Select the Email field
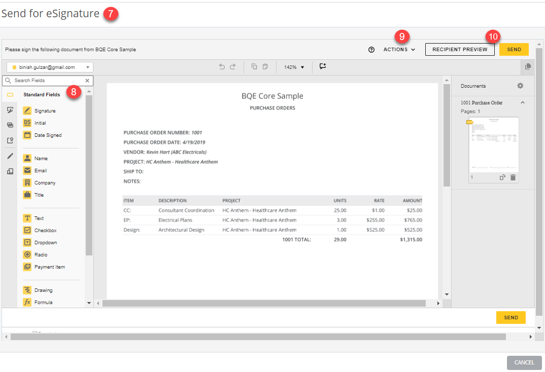This screenshot has width=545, height=372. 35,170
